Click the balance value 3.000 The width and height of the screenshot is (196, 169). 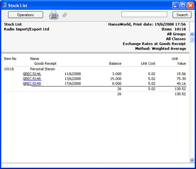tap(116, 74)
